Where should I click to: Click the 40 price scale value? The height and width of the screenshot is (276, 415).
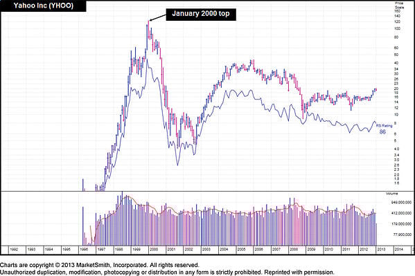(396, 63)
